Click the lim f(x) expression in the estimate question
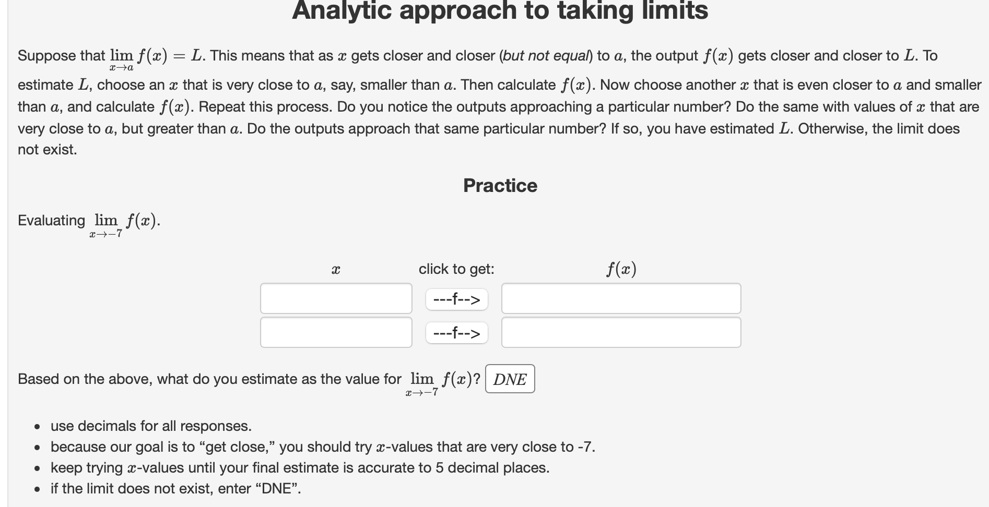Viewport: 989px width, 507px height. coord(441,380)
